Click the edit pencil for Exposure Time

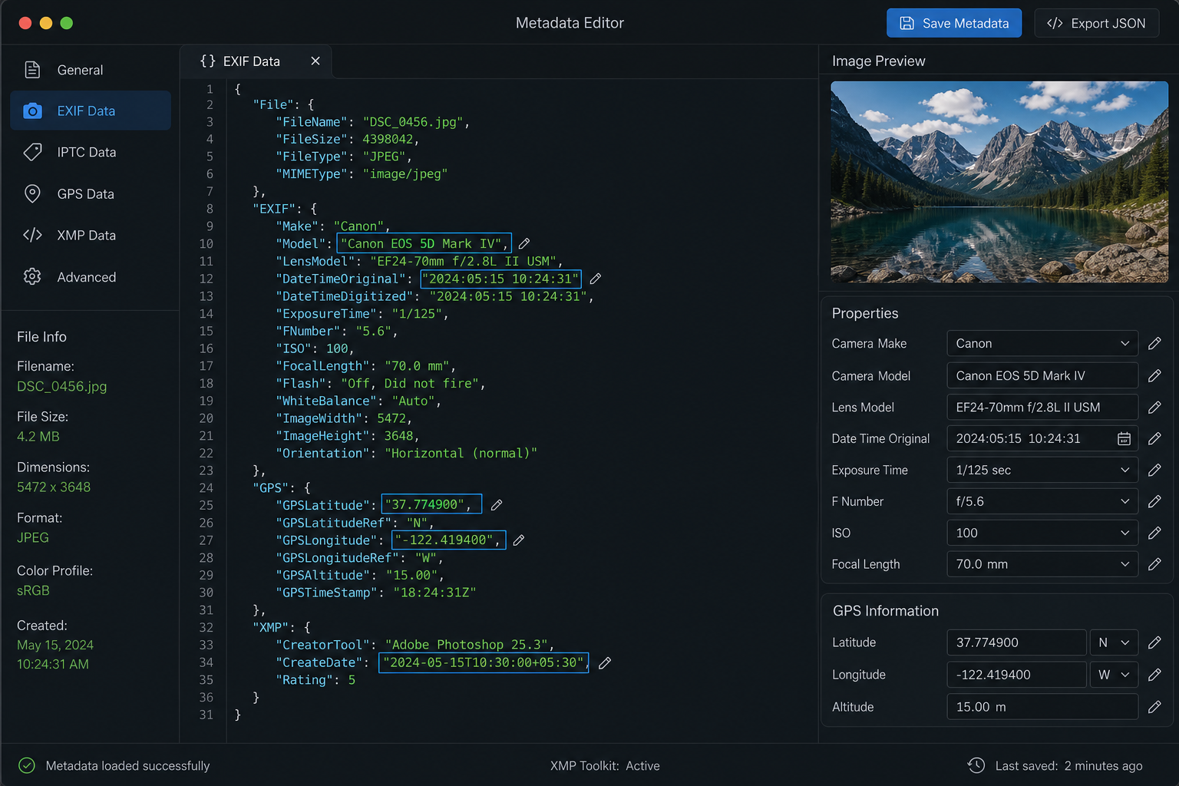1154,470
